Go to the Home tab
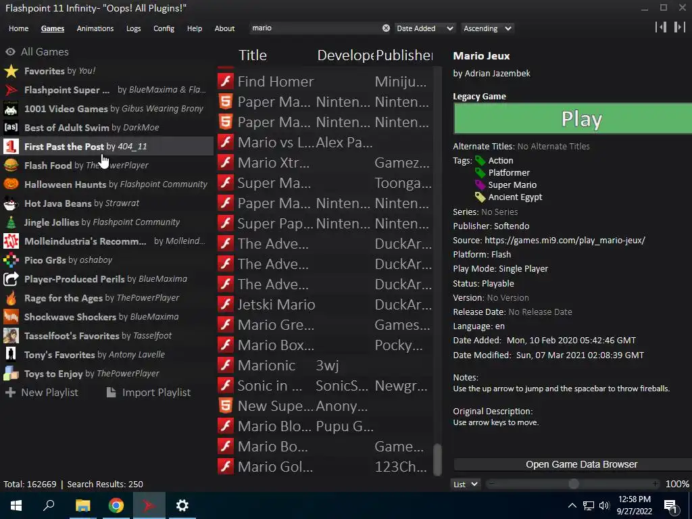The height and width of the screenshot is (519, 692). coord(18,28)
